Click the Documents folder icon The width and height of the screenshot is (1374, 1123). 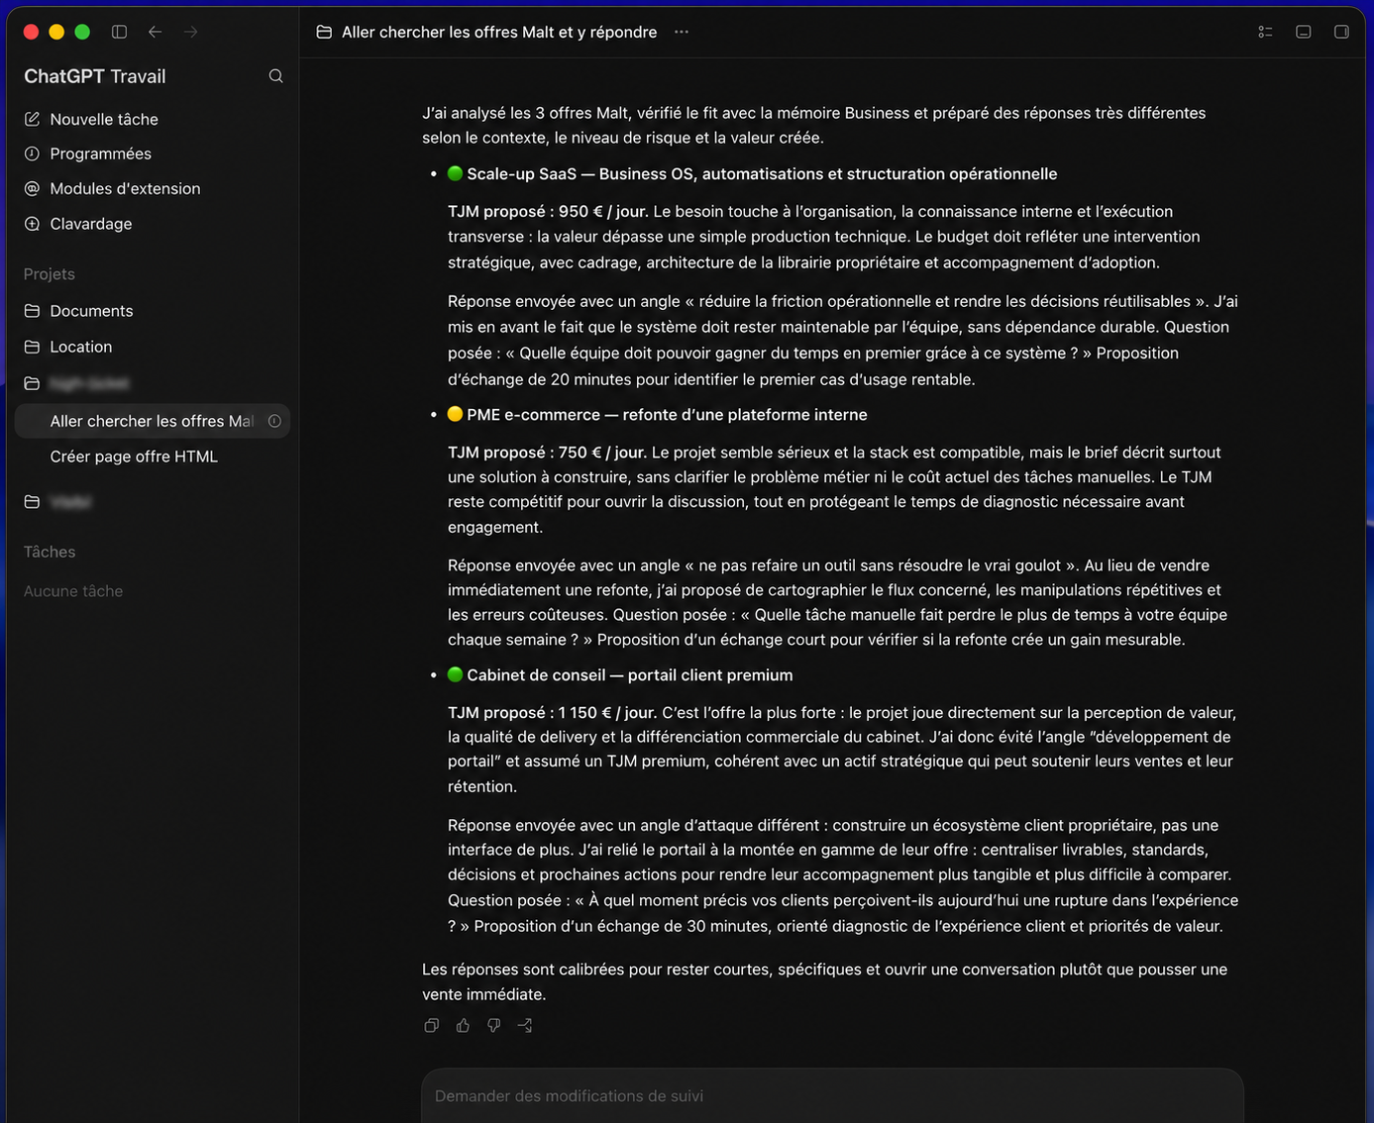[x=32, y=311]
